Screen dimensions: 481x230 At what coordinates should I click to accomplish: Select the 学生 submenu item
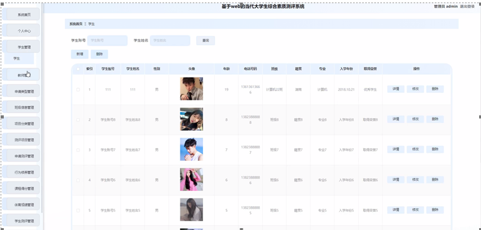click(19, 58)
